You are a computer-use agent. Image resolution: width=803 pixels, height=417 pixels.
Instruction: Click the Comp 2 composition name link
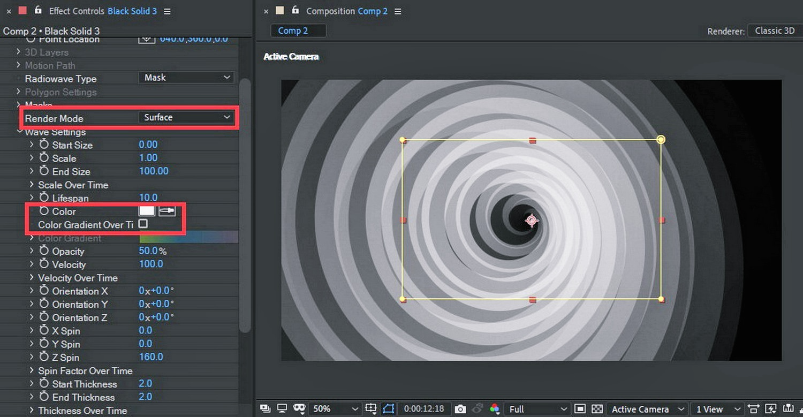coord(372,11)
